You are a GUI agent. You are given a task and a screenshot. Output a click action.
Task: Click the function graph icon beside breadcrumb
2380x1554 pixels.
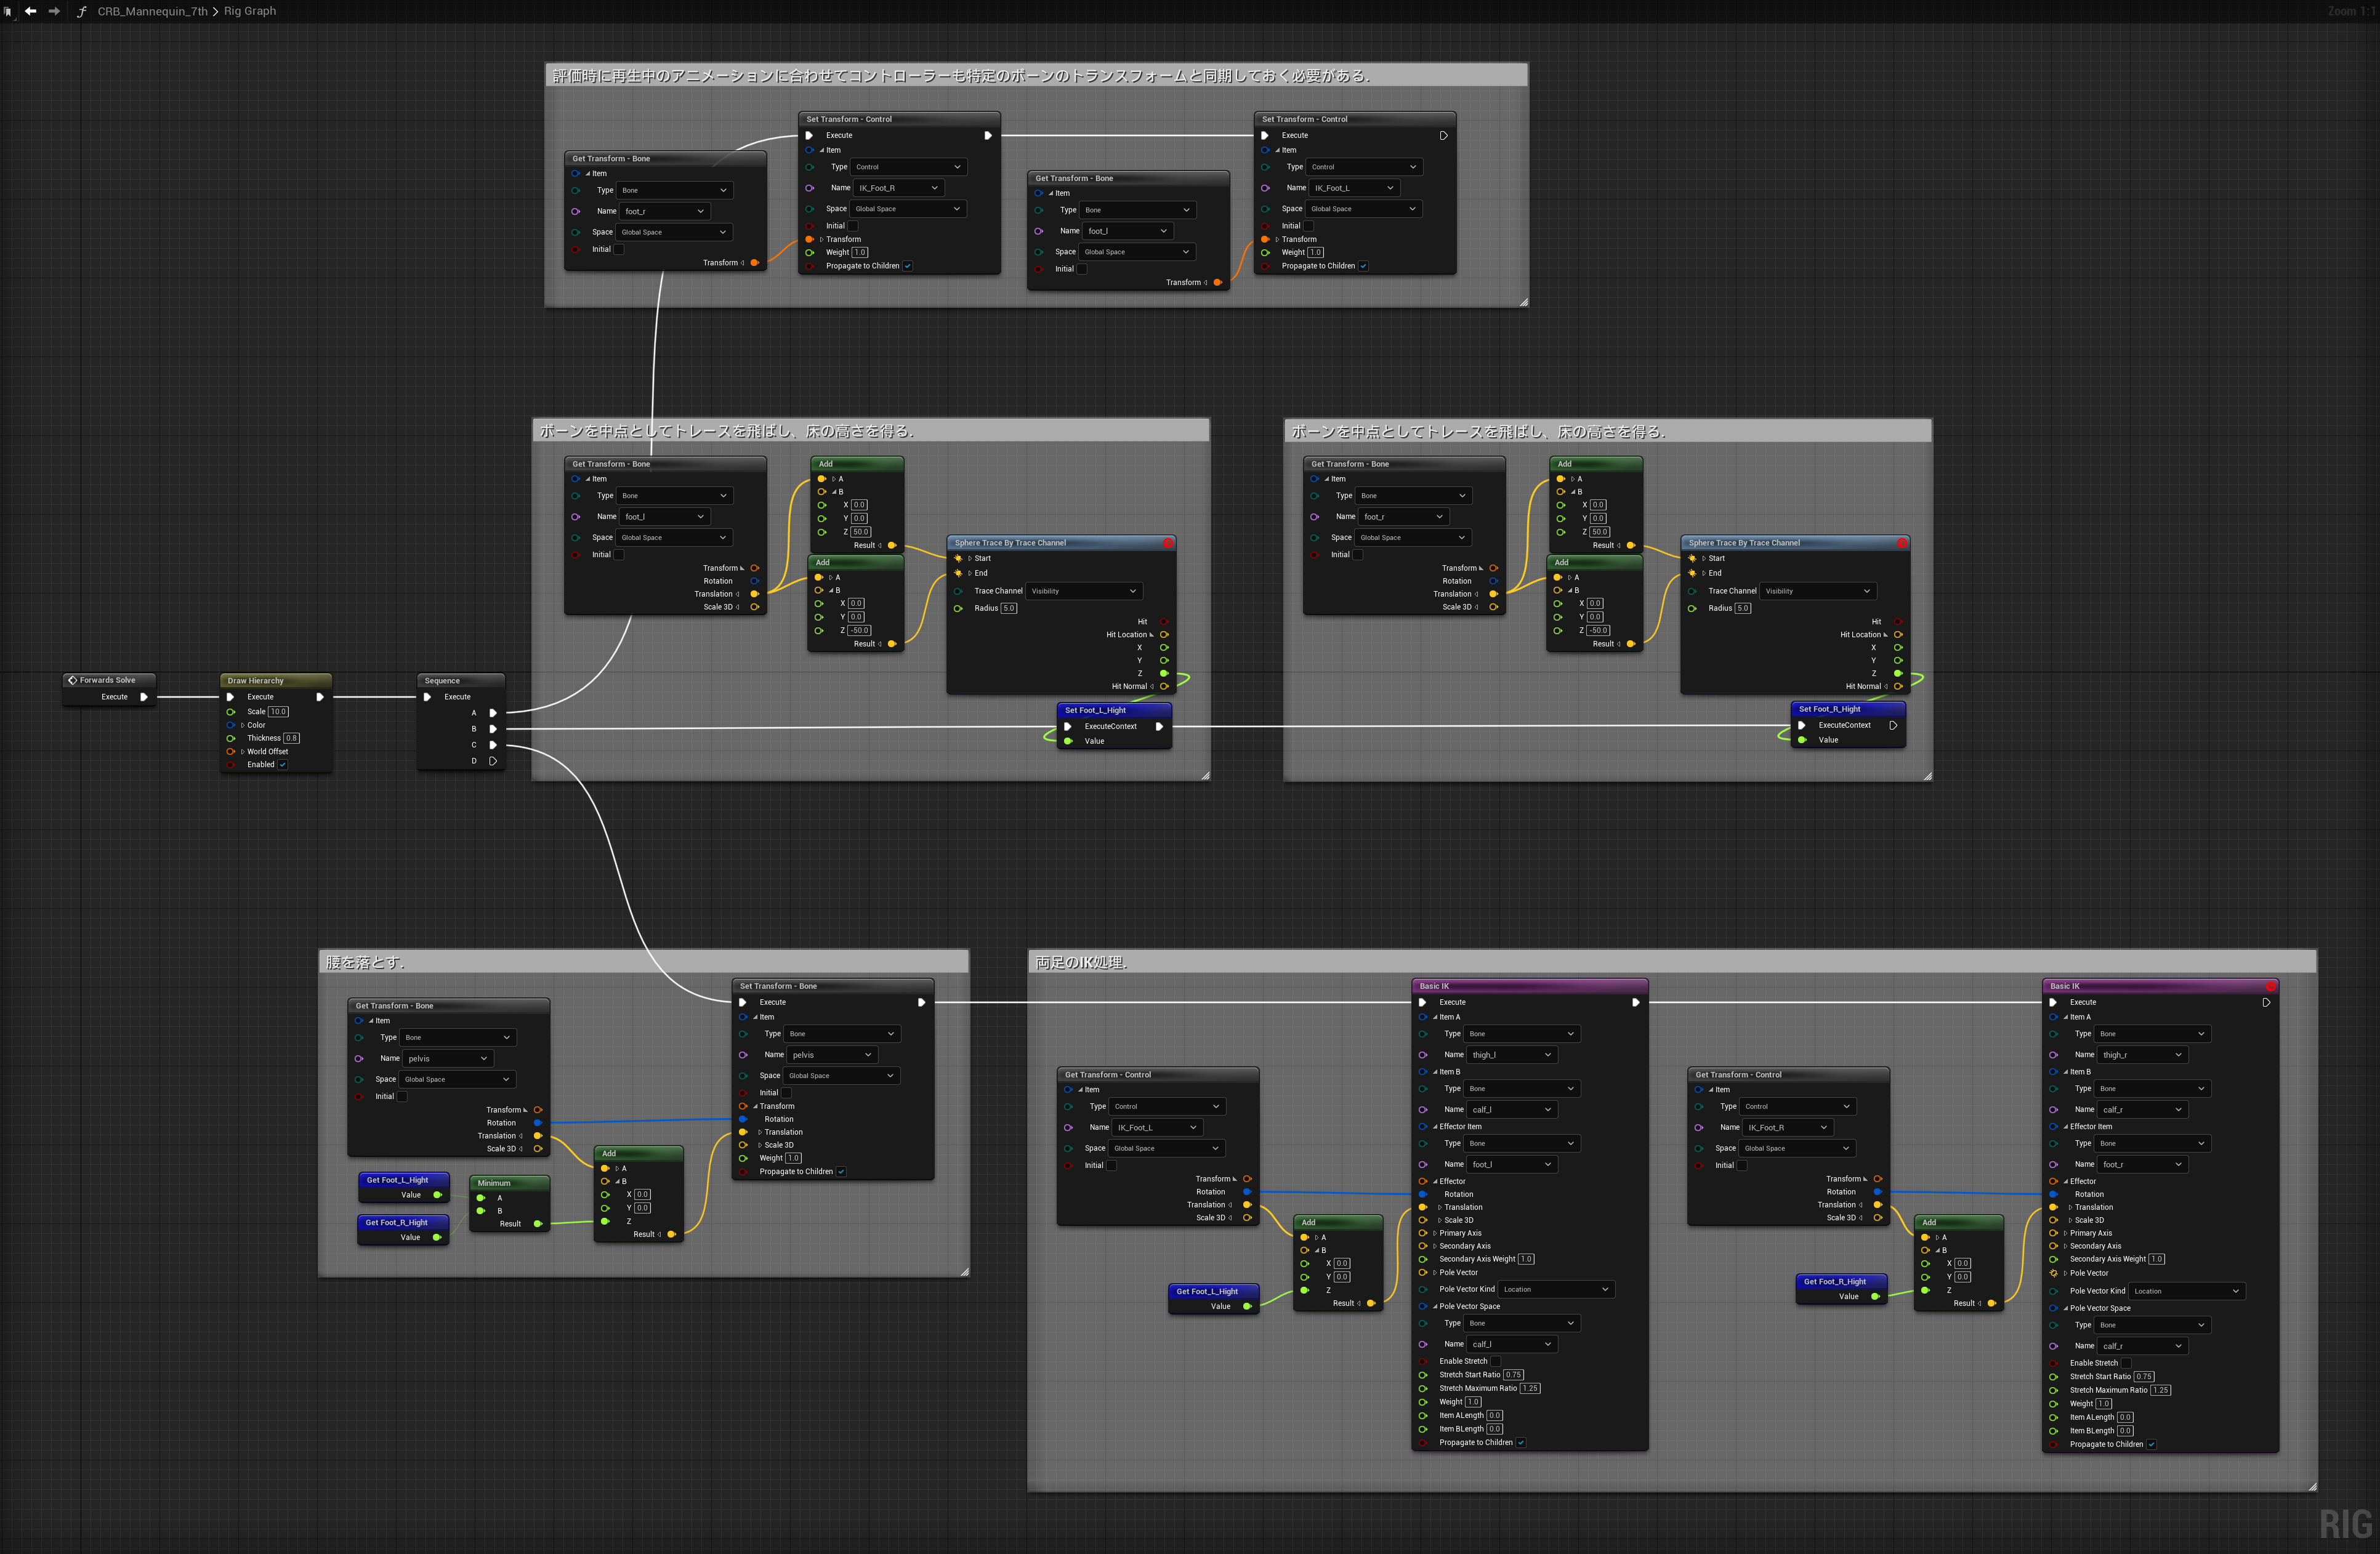click(81, 12)
